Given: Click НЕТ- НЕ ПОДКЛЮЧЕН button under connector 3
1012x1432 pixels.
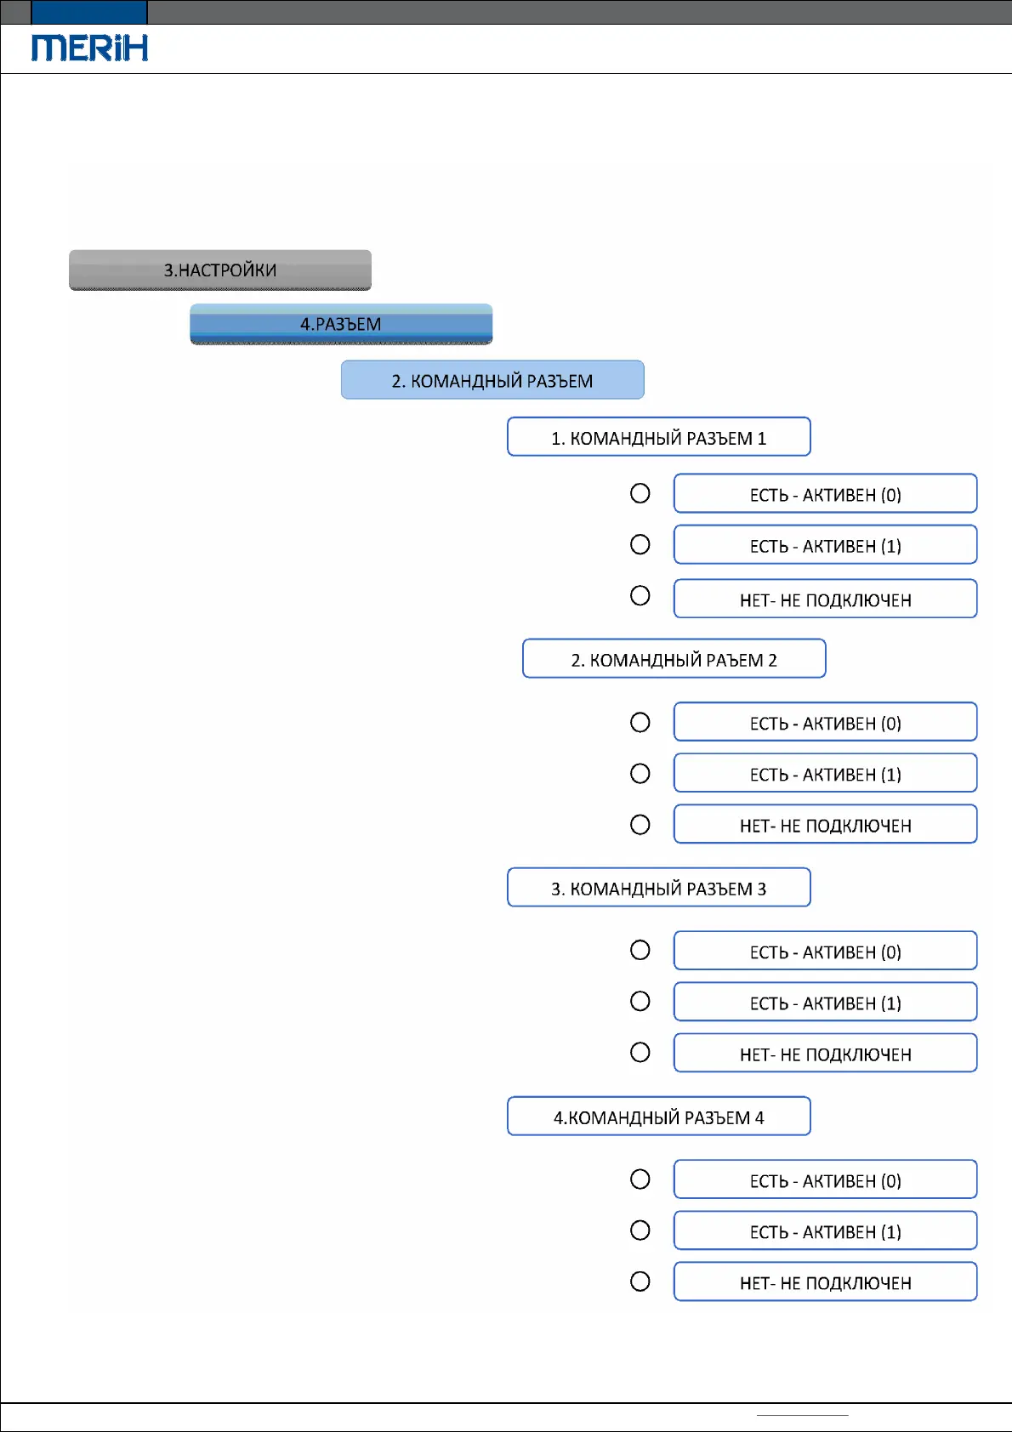Looking at the screenshot, I should [825, 1054].
